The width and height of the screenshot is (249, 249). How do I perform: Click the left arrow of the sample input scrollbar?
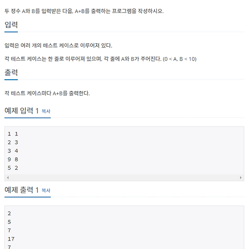(x=8, y=178)
